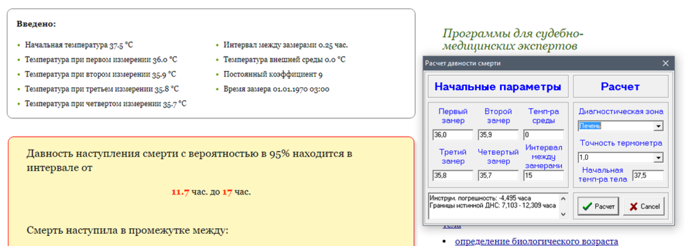Click the Давность наступления смерти sentence

(x=190, y=161)
